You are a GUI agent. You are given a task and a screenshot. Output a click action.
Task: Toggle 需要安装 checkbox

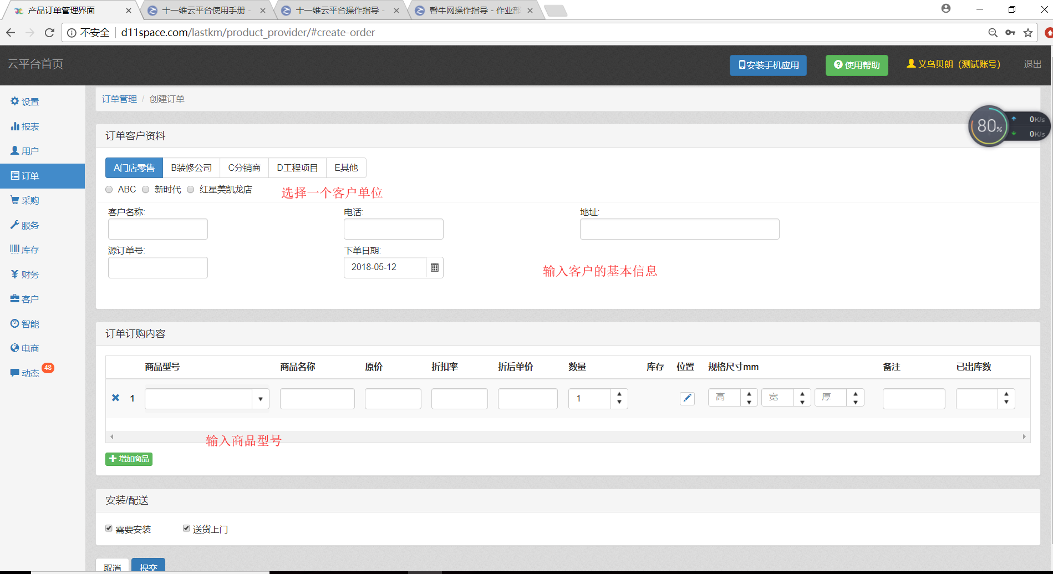point(109,529)
